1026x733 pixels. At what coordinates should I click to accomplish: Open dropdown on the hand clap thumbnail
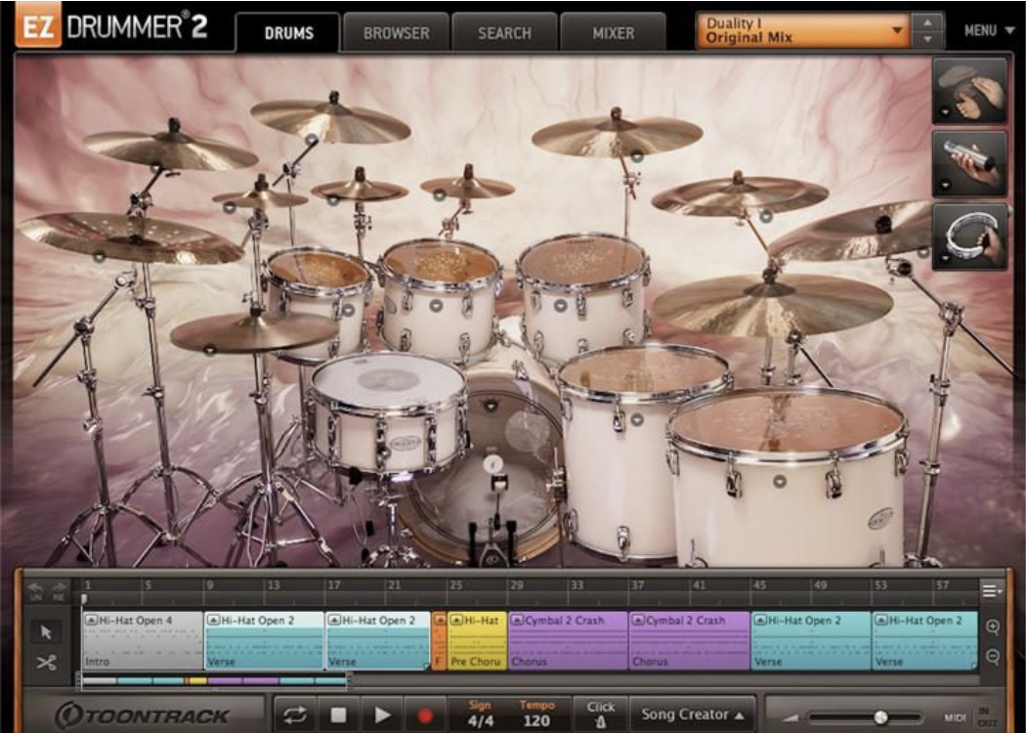(945, 112)
